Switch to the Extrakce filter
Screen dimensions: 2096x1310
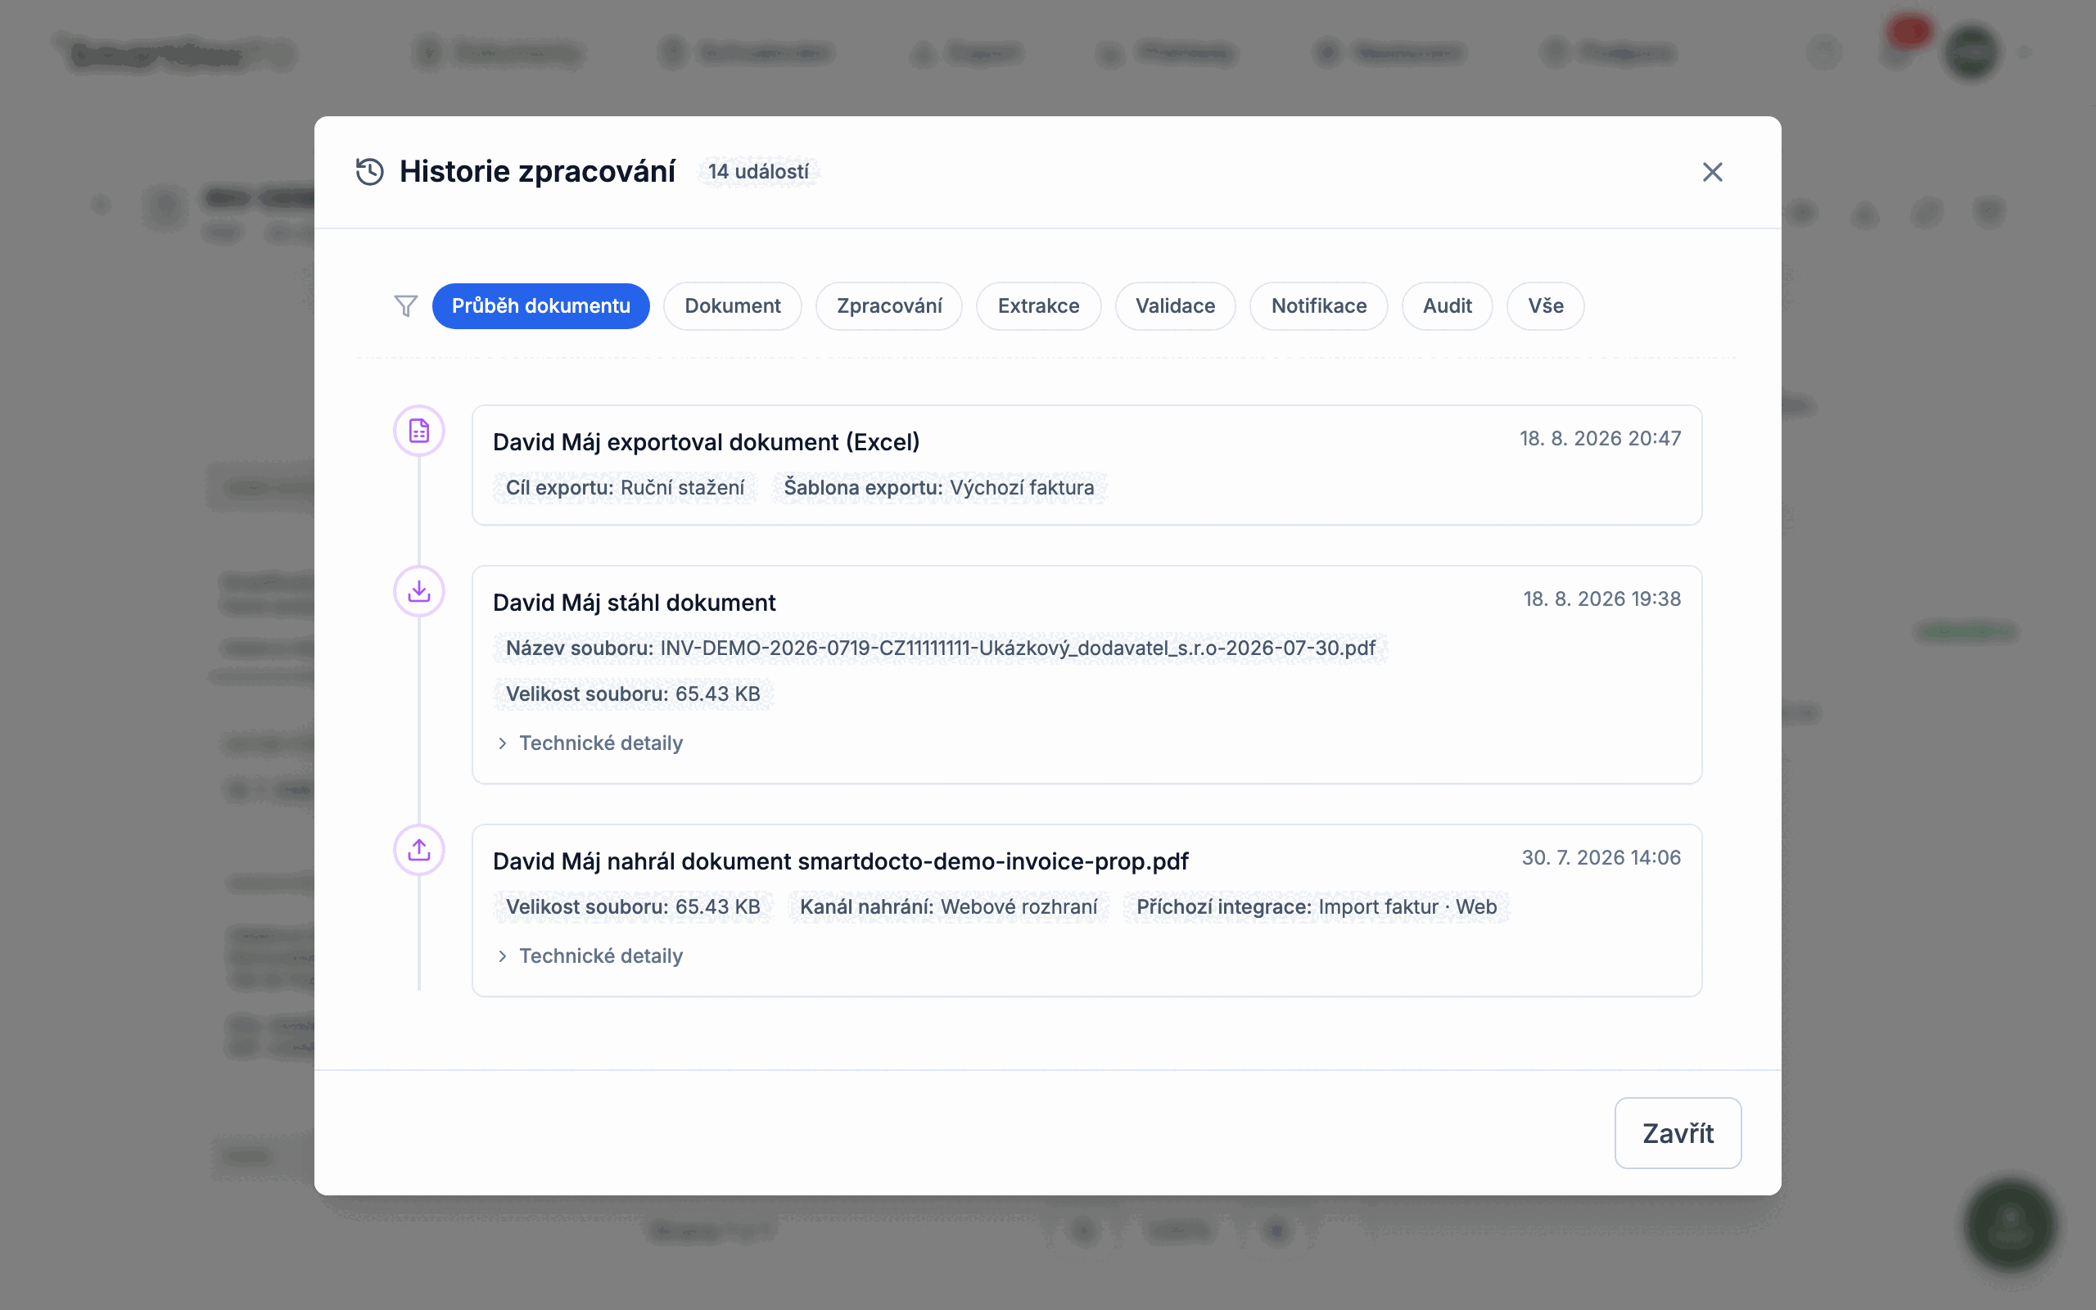(1038, 306)
